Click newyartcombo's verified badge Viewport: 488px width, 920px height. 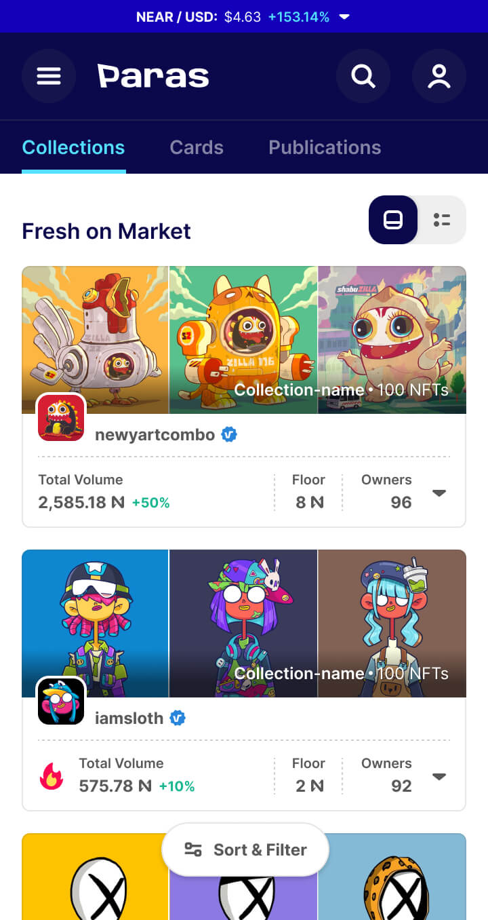coord(230,435)
